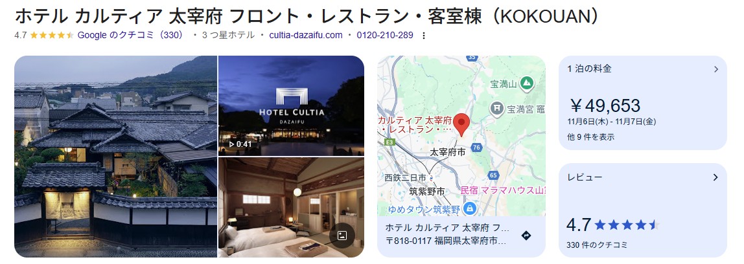This screenshot has height=264, width=744.
Task: Open the main hotel exterior photo
Action: click(x=115, y=157)
